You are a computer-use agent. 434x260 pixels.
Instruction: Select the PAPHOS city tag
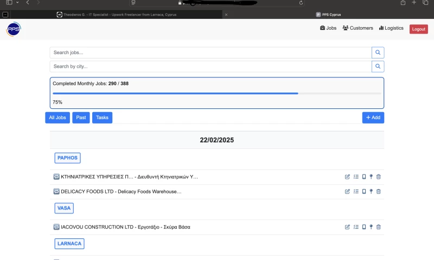point(67,158)
